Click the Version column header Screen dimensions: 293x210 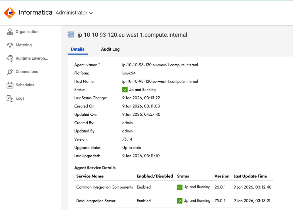(x=222, y=176)
